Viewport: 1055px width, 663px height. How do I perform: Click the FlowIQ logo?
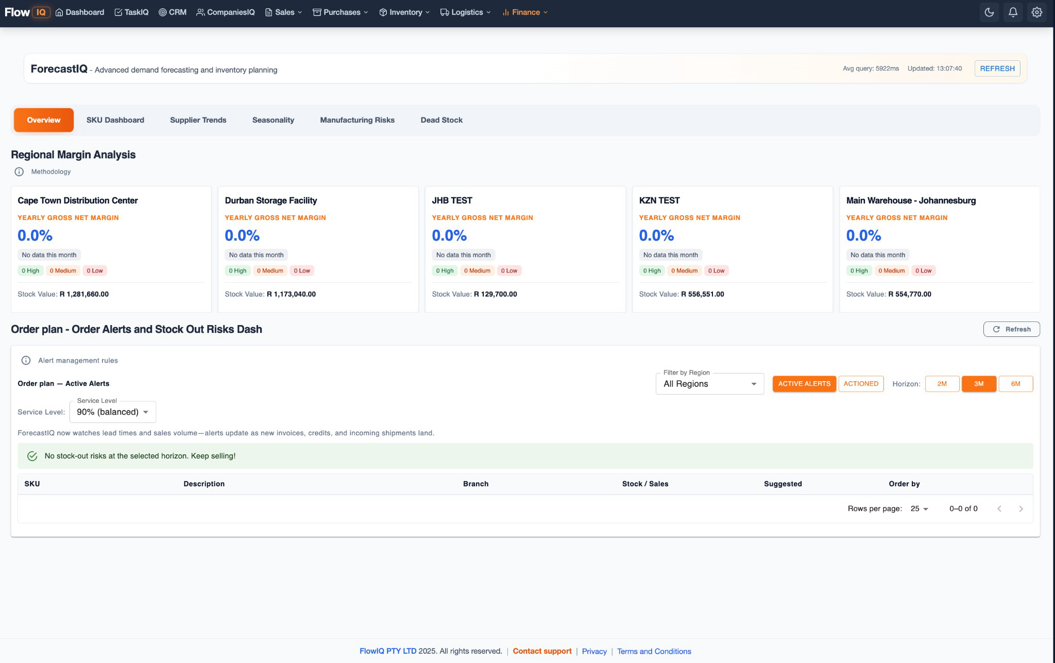(26, 11)
